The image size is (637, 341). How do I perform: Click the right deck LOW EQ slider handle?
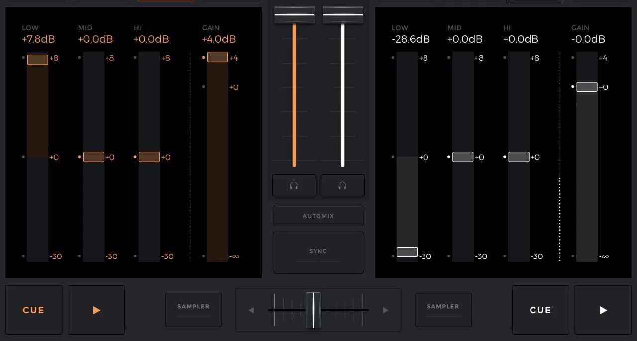[x=407, y=252]
